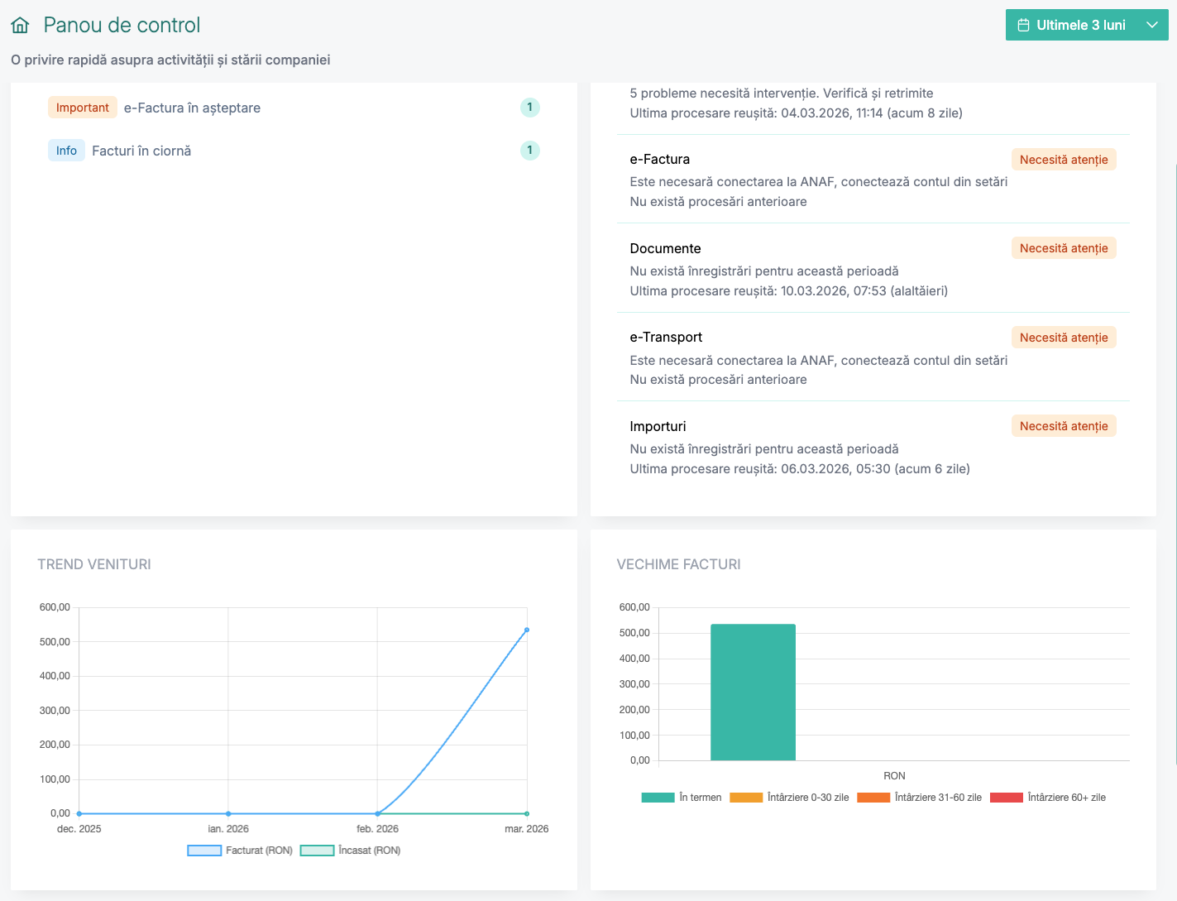Click the home icon beside Panou de control
Image resolution: width=1177 pixels, height=901 pixels.
(21, 26)
